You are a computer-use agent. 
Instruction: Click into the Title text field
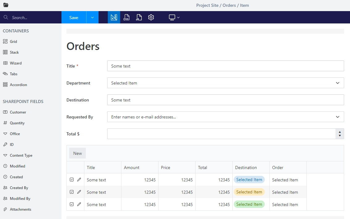click(226, 66)
